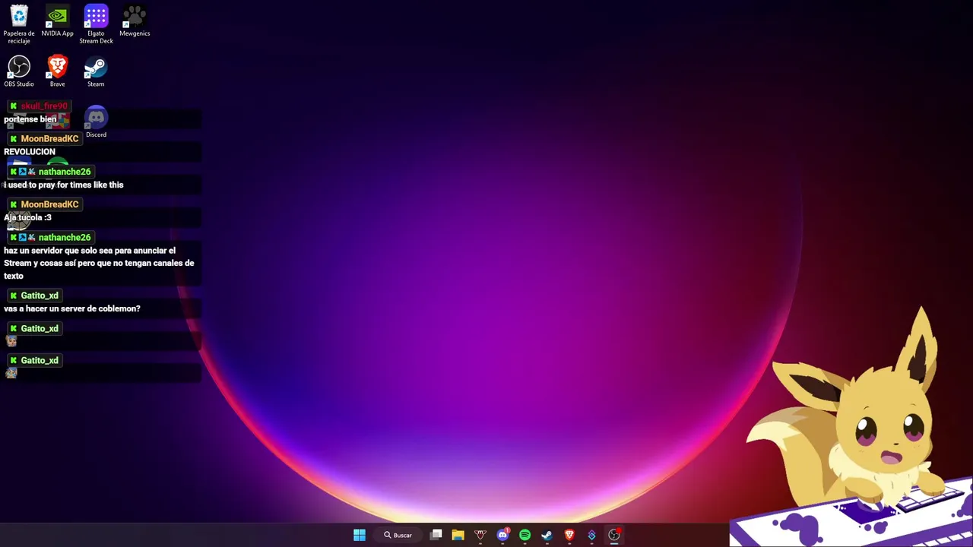The height and width of the screenshot is (547, 973).
Task: Switch to Discord in the taskbar
Action: [502, 535]
